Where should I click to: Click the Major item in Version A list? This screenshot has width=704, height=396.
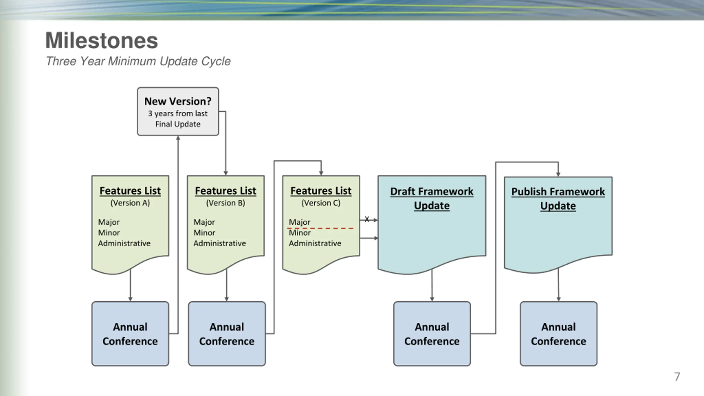(109, 222)
